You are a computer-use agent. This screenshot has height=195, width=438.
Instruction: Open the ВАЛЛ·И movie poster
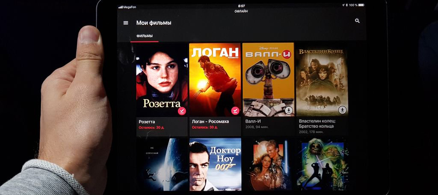[x=268, y=79]
